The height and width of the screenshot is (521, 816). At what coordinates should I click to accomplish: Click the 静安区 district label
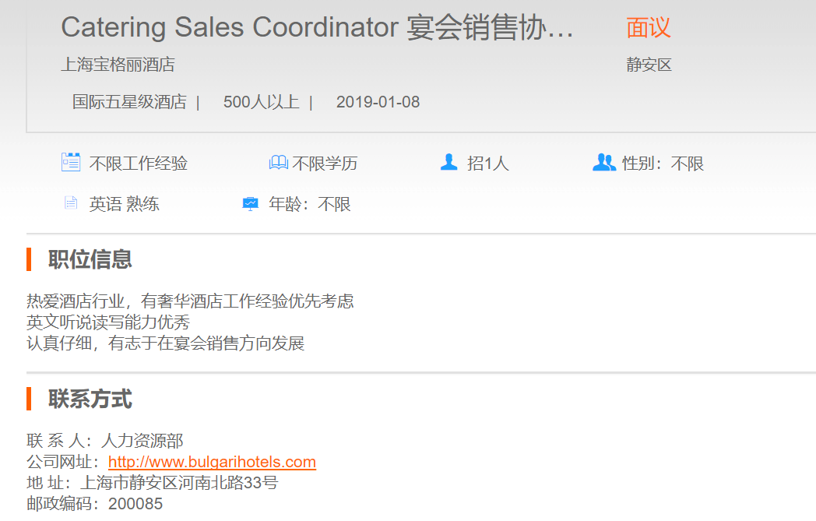click(x=649, y=65)
